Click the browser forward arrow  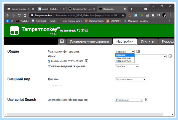pyautogui.click(x=13, y=15)
